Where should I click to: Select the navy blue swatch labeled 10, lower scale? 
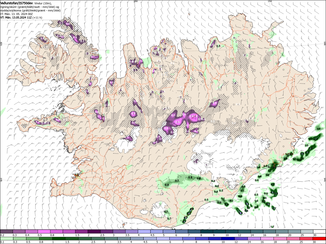tap(228, 239)
